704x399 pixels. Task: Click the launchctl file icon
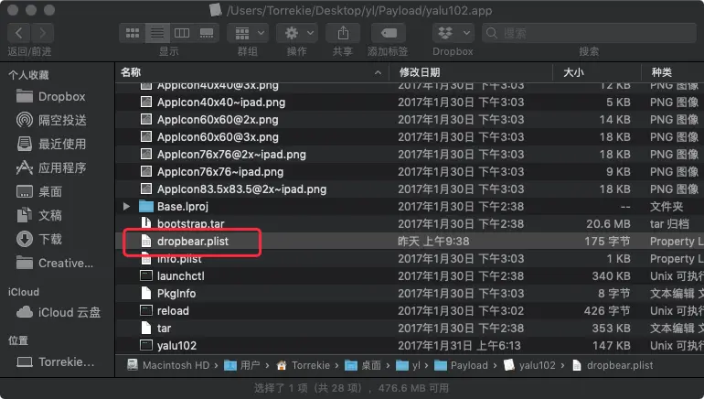[x=146, y=275]
